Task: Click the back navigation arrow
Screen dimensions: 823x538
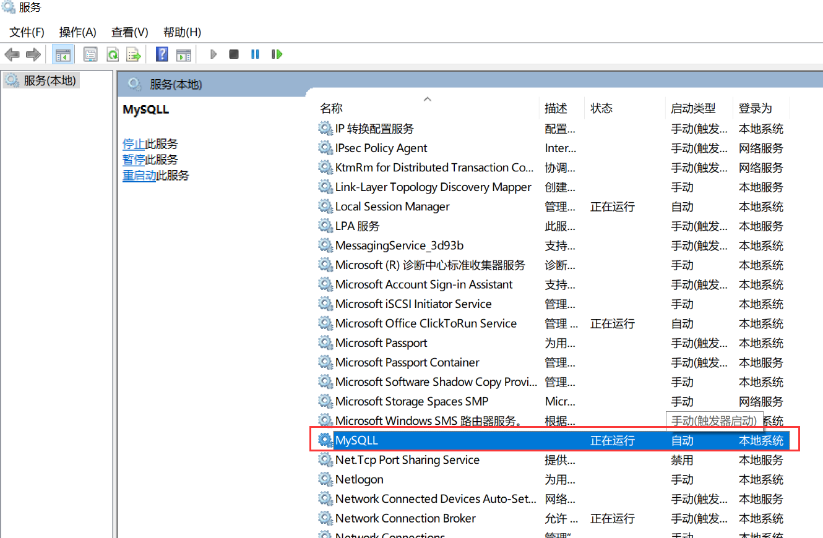Action: coord(12,54)
